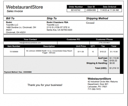Click the WebstaurantStore invoice title
Image resolution: width=128 pixels, height=106 pixels.
click(x=25, y=7)
